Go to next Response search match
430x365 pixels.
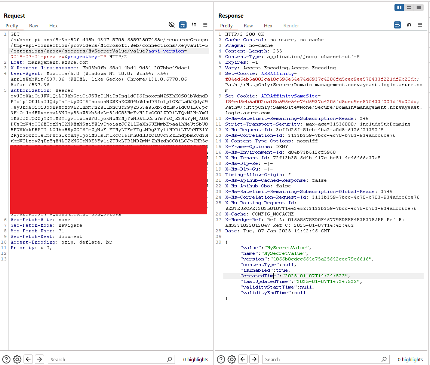(254, 359)
